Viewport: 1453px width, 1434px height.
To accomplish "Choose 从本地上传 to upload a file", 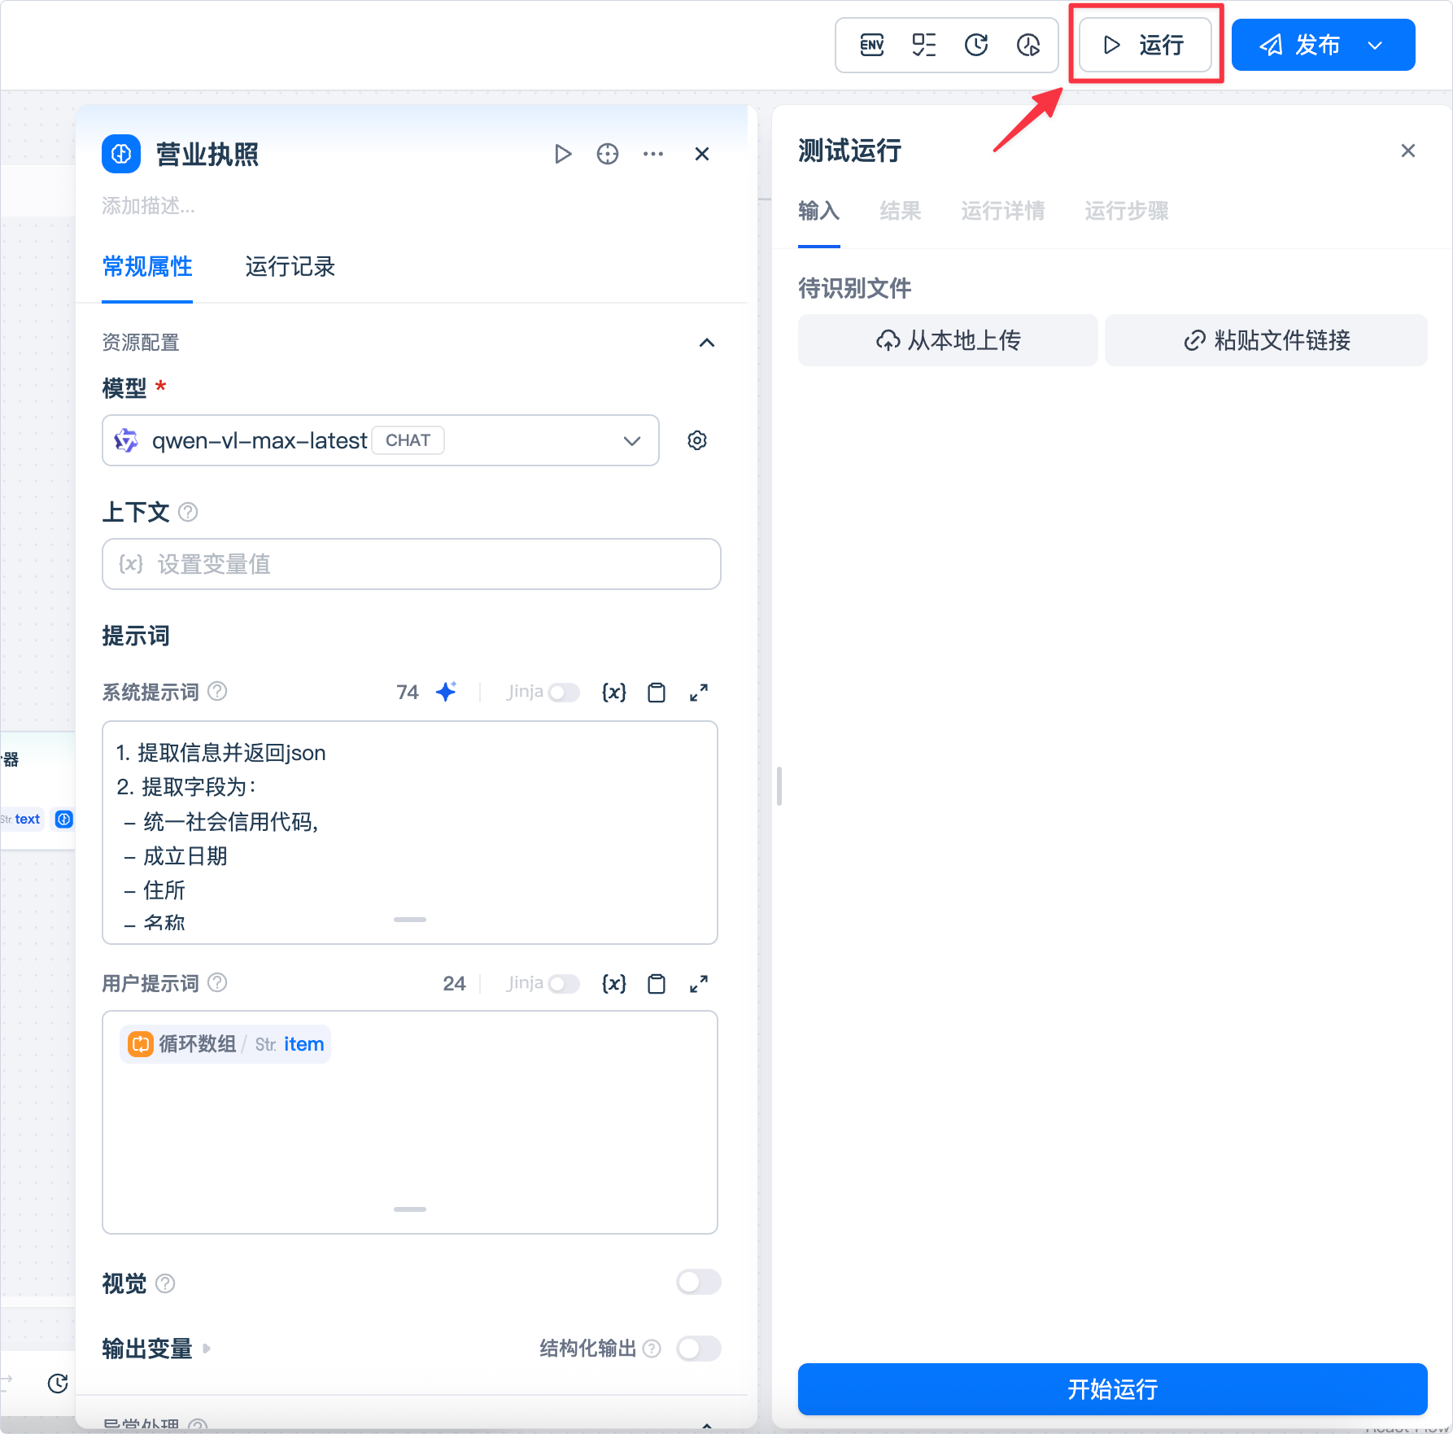I will tap(948, 340).
